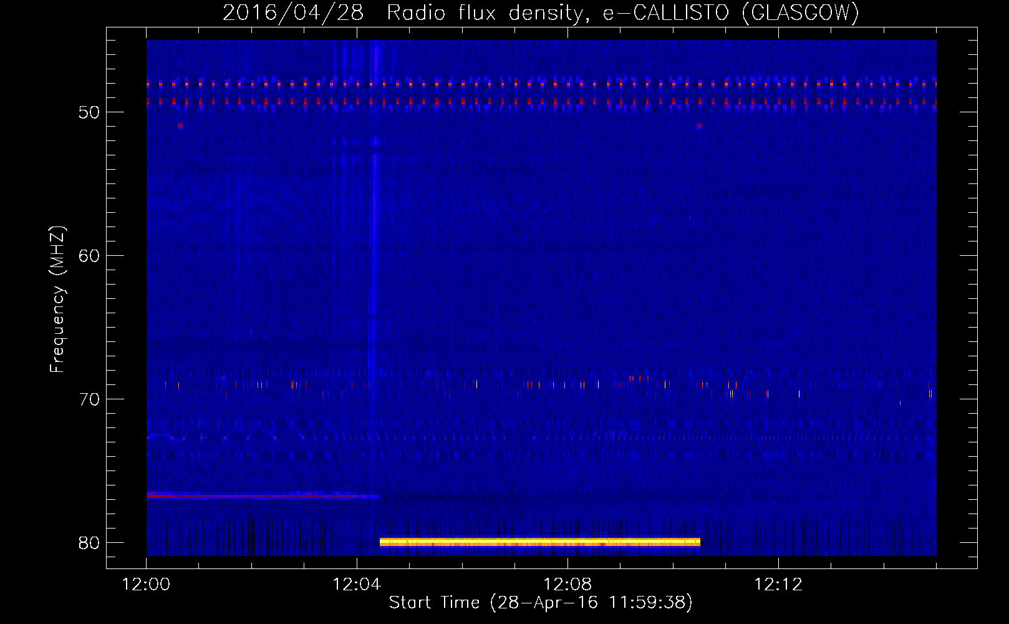Click the 'Start Time (28-Apr-16 11:59:38)' label

tap(541, 603)
